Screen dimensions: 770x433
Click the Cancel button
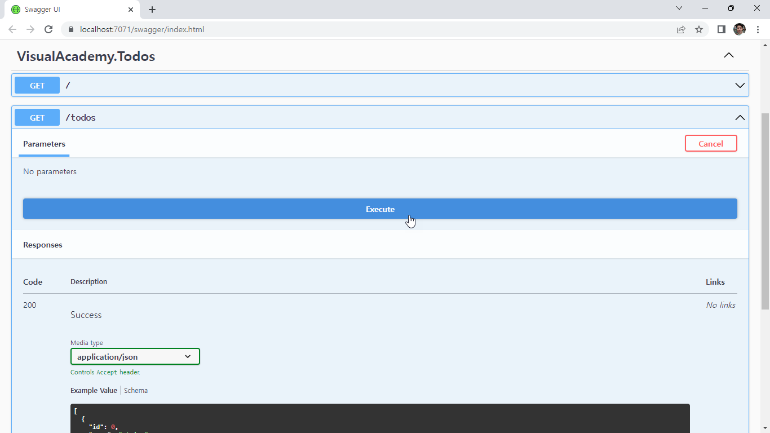click(x=710, y=144)
